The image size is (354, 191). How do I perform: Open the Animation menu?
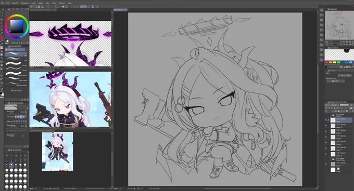(25, 3)
